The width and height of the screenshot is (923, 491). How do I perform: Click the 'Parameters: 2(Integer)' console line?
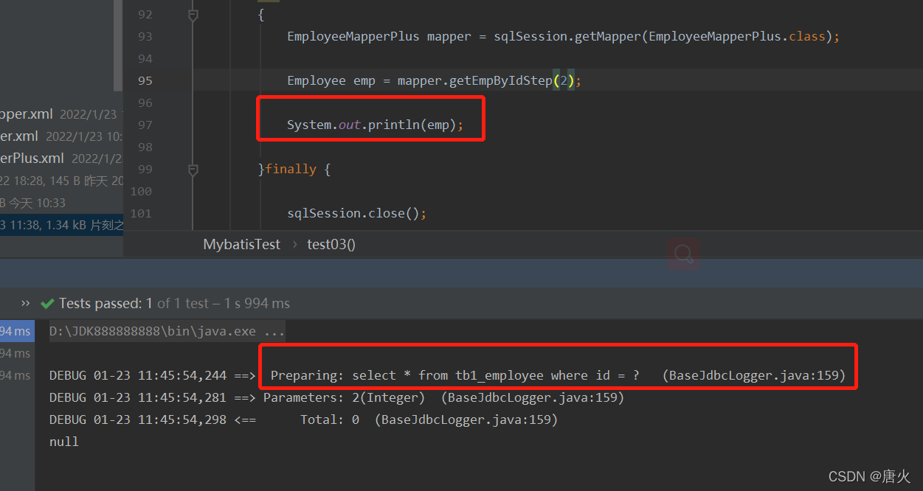pyautogui.click(x=344, y=398)
